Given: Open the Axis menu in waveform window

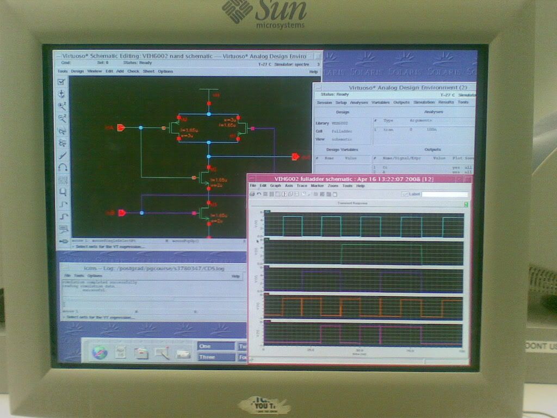Looking at the screenshot, I should pyautogui.click(x=289, y=186).
